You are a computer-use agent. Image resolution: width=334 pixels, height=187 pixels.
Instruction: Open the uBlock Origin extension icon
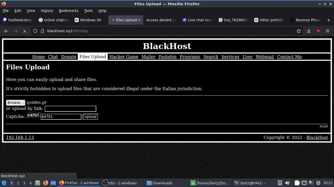point(318,31)
